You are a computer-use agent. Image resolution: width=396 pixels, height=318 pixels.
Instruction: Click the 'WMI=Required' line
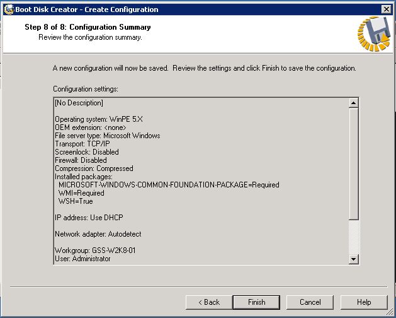point(81,193)
